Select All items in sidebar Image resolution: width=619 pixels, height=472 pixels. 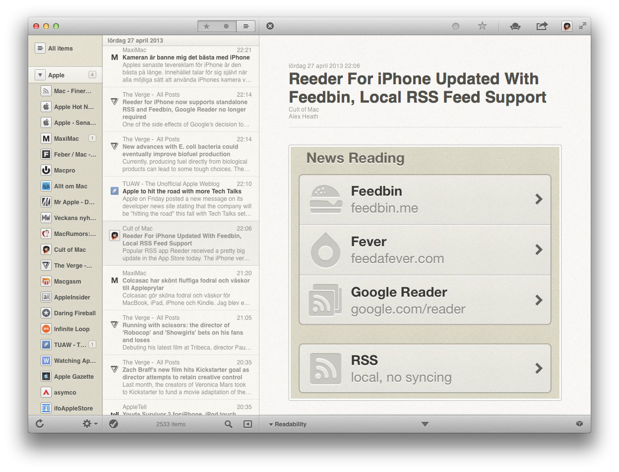click(x=65, y=49)
